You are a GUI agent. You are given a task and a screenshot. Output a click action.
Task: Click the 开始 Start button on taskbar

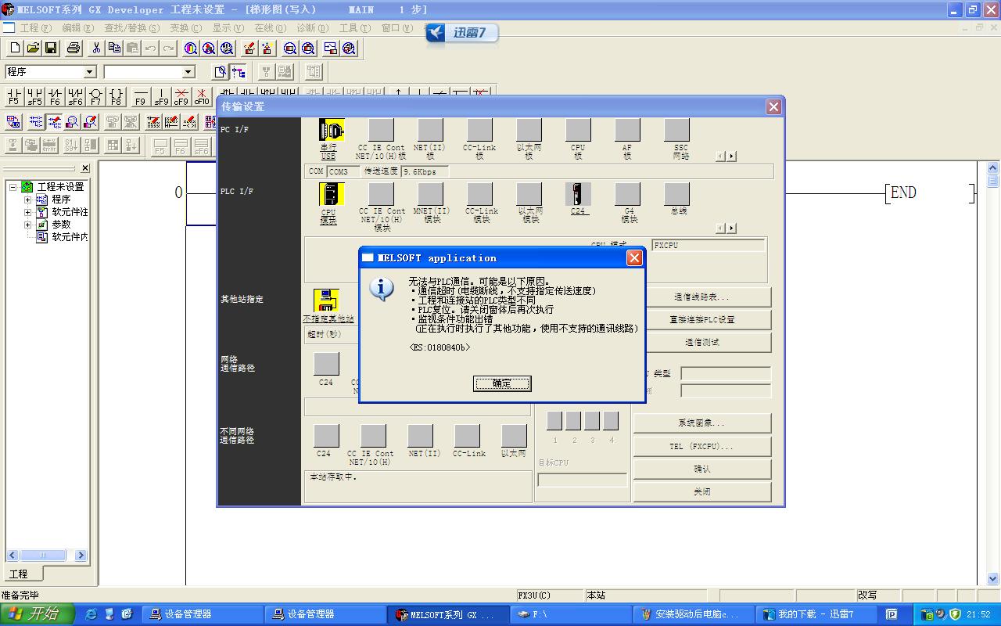[37, 614]
